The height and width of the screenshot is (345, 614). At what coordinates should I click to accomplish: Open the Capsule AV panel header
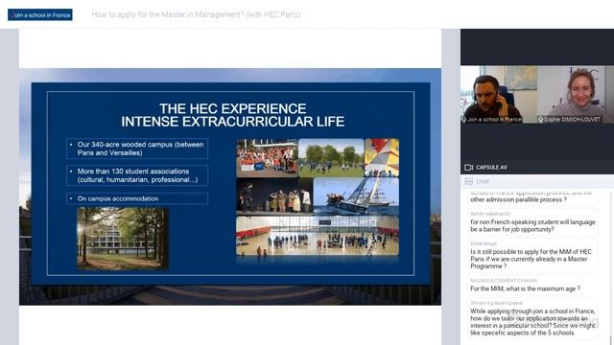tap(537, 168)
